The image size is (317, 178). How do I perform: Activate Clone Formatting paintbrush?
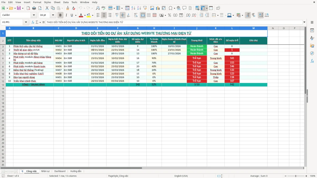[68, 8]
